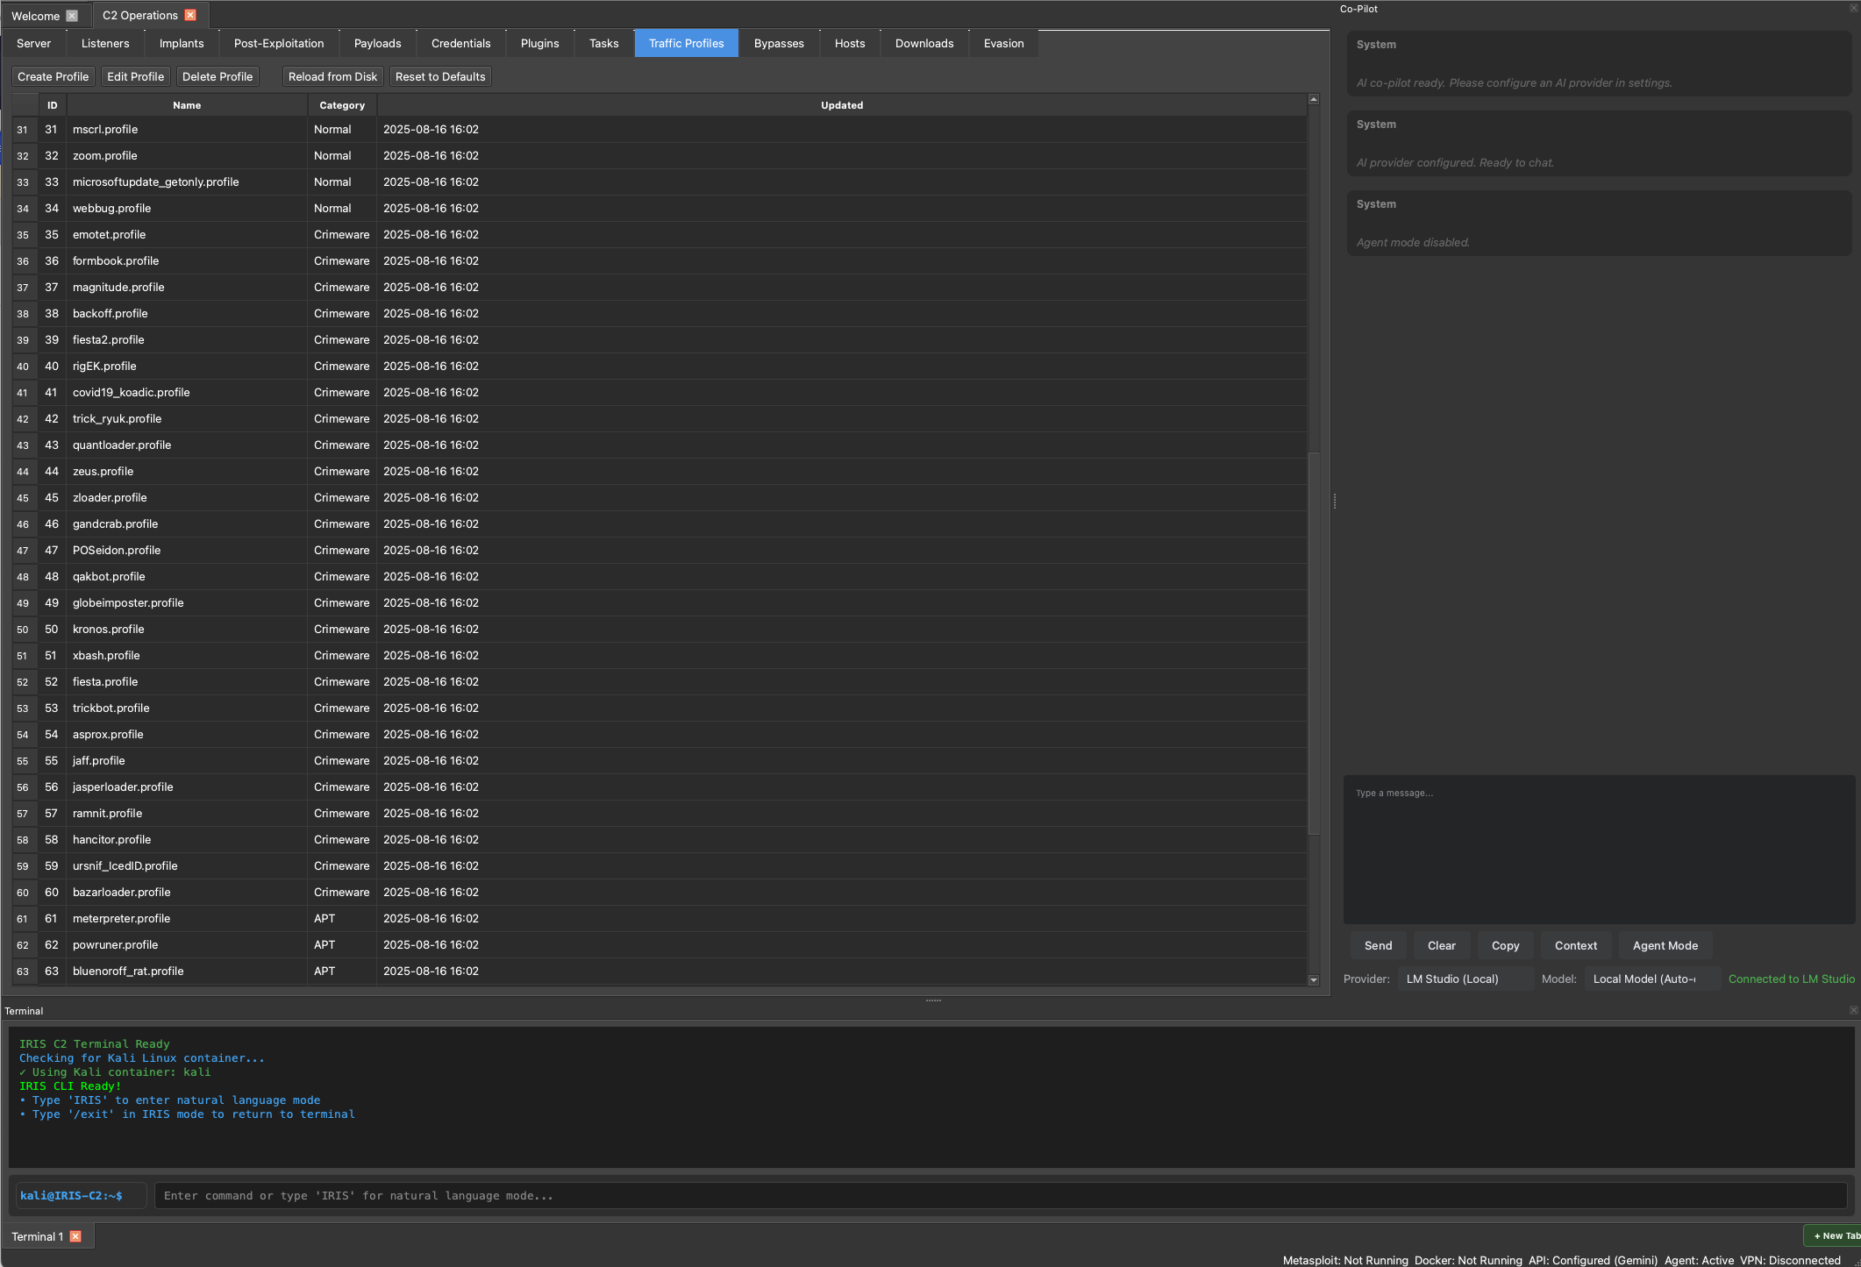Click the VPN: Disconnected status indicator

click(x=1790, y=1260)
